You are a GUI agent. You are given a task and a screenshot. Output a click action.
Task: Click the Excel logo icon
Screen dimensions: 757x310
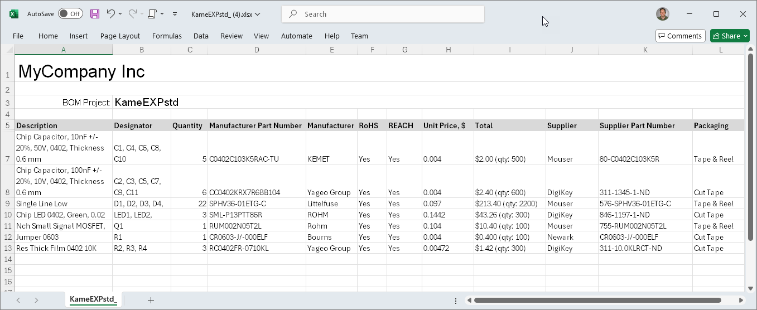[x=14, y=14]
